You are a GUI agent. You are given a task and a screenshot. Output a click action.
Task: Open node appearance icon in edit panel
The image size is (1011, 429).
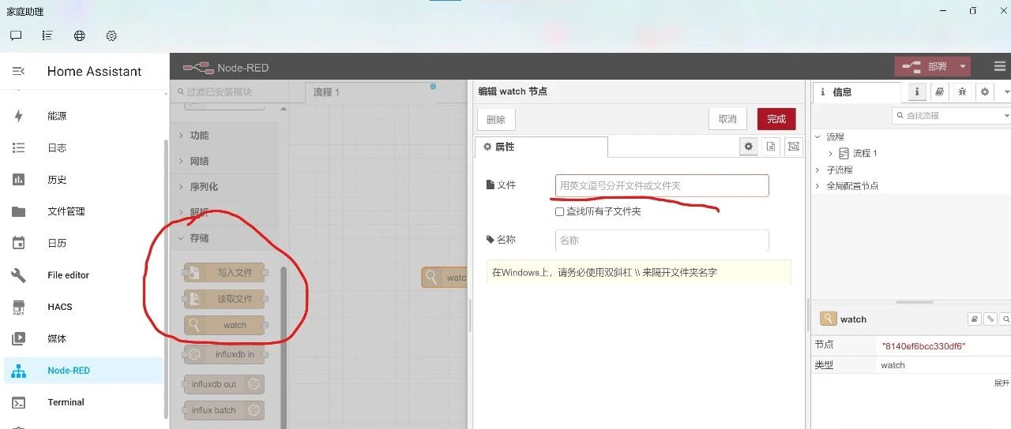(x=793, y=146)
